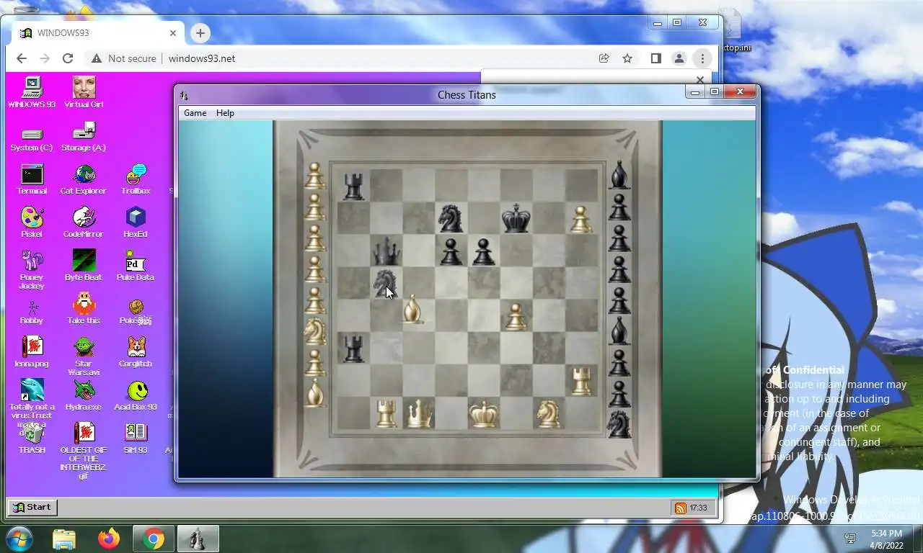Select the WINDOWS93 browser tab
The image size is (923, 553).
click(x=97, y=33)
